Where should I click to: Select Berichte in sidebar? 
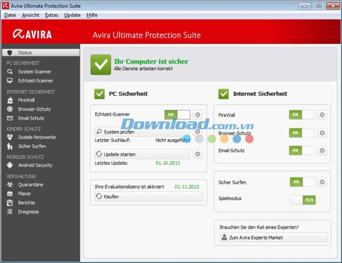tap(27, 203)
